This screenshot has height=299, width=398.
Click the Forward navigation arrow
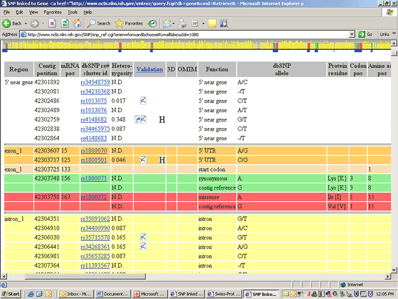34,23
